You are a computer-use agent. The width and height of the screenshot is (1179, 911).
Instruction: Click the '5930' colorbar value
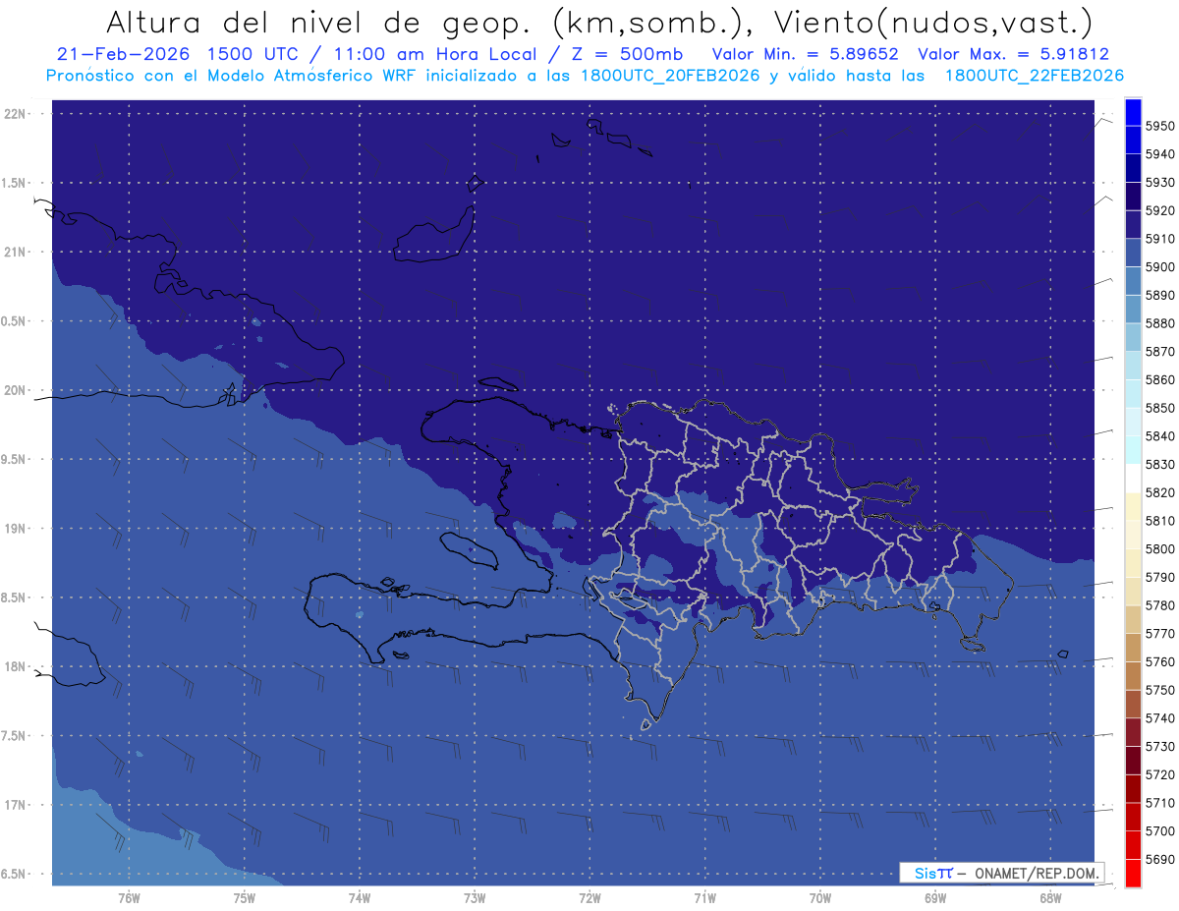click(1159, 183)
